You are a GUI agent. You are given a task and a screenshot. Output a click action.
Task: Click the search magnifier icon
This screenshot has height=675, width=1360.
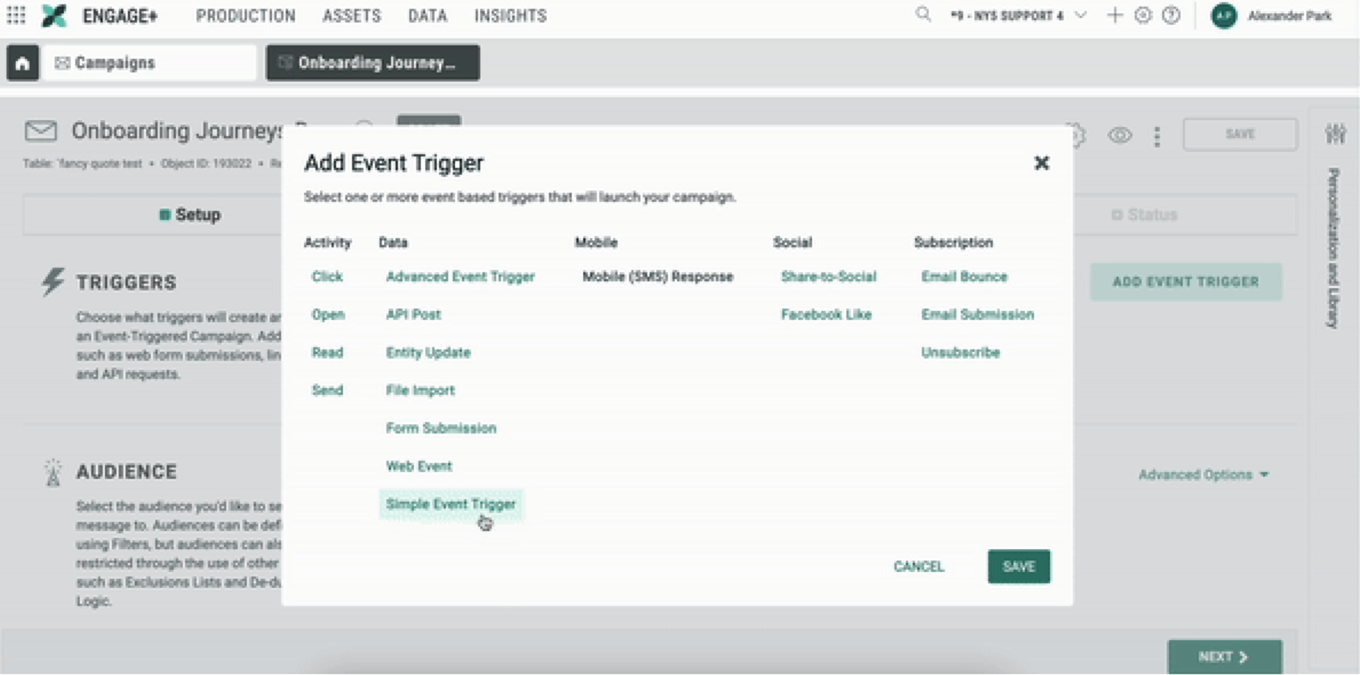923,14
